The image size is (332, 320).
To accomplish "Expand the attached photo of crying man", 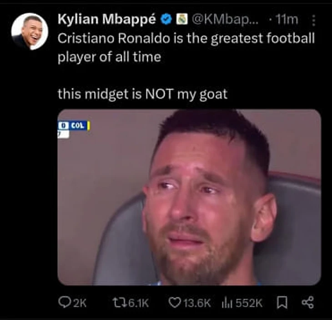I will click(x=189, y=197).
